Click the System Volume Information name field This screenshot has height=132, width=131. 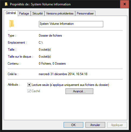coord(71,24)
